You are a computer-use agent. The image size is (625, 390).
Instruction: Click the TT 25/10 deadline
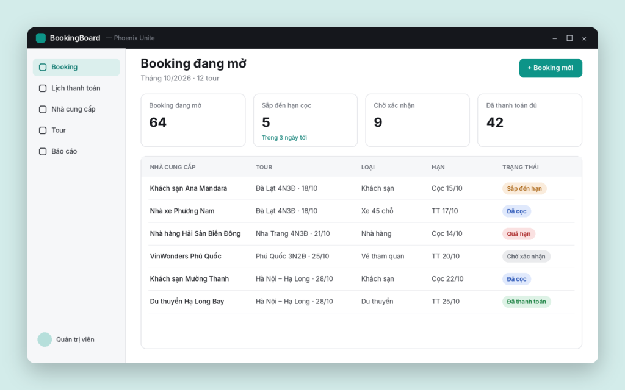click(x=446, y=302)
